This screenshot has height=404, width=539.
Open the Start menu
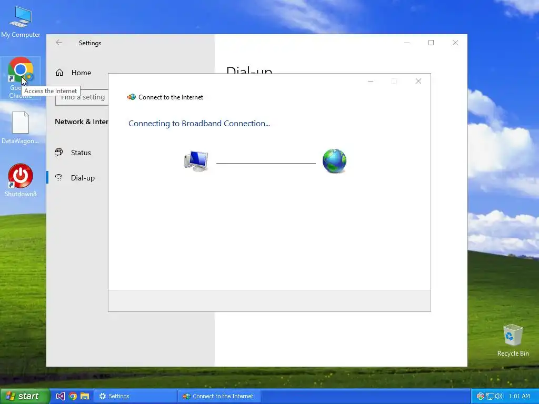(25, 396)
